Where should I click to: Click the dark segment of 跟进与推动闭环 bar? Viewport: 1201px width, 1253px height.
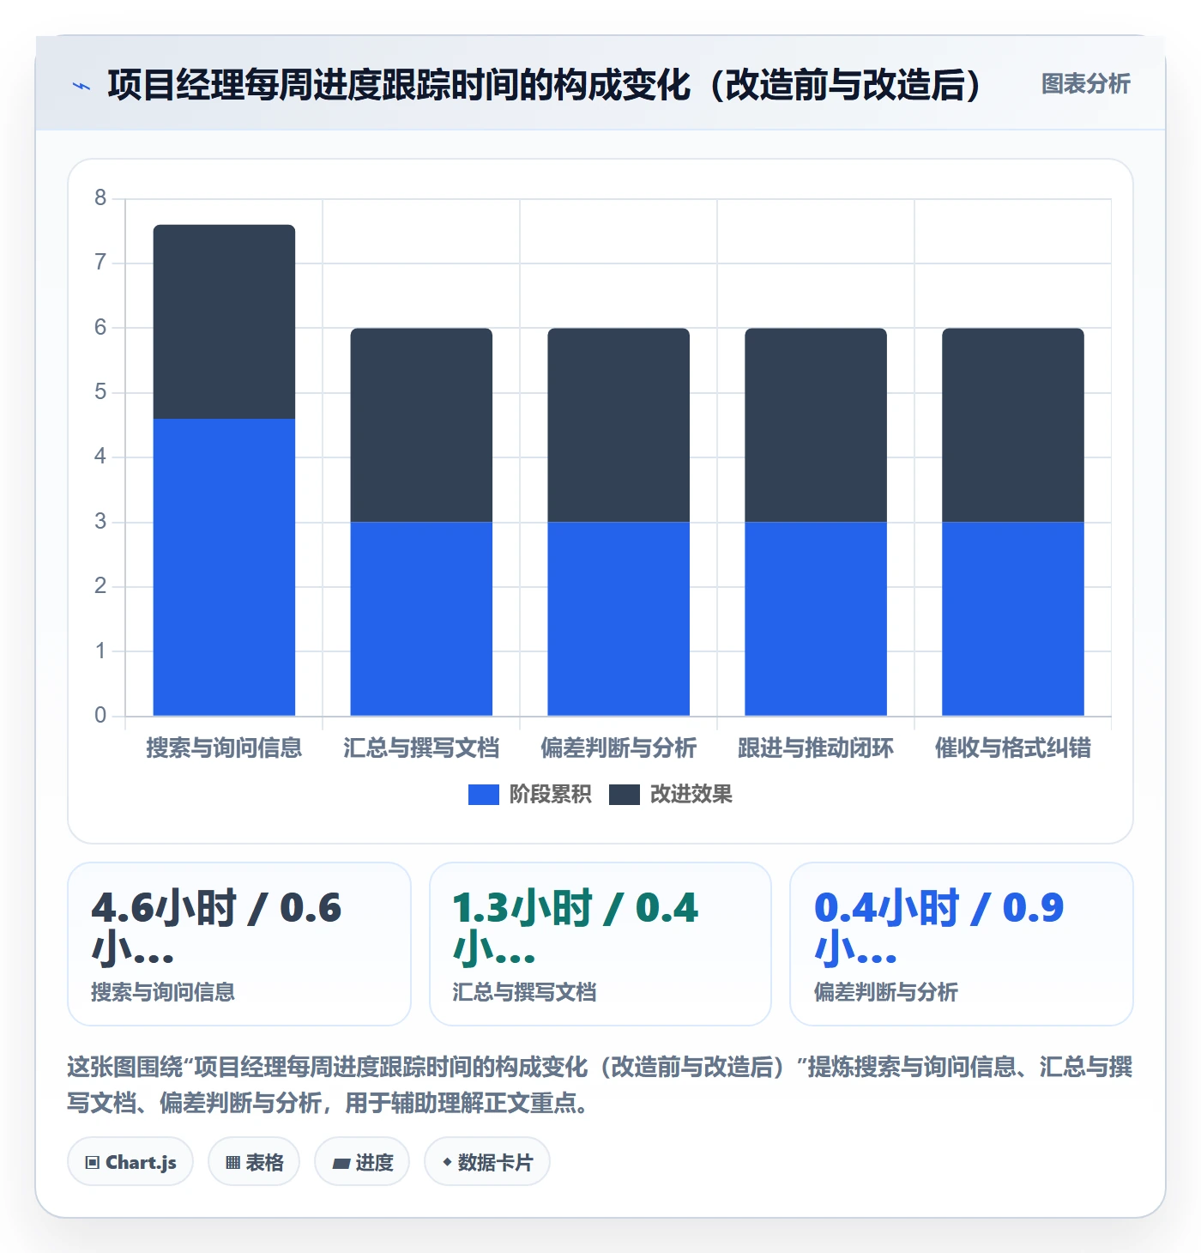816,425
